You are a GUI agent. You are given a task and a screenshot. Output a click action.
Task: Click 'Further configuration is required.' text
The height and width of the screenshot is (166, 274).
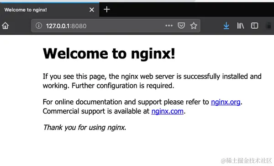coord(123,86)
